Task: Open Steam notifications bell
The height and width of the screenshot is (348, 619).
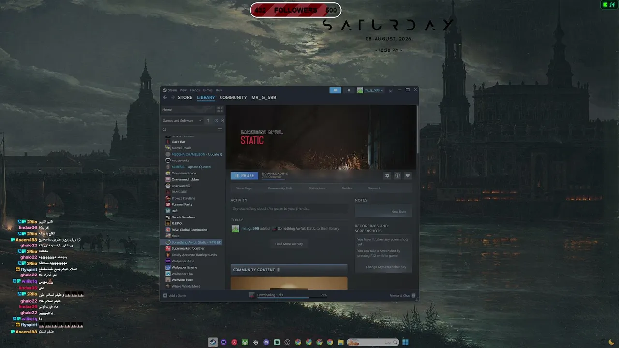Action: 349,90
